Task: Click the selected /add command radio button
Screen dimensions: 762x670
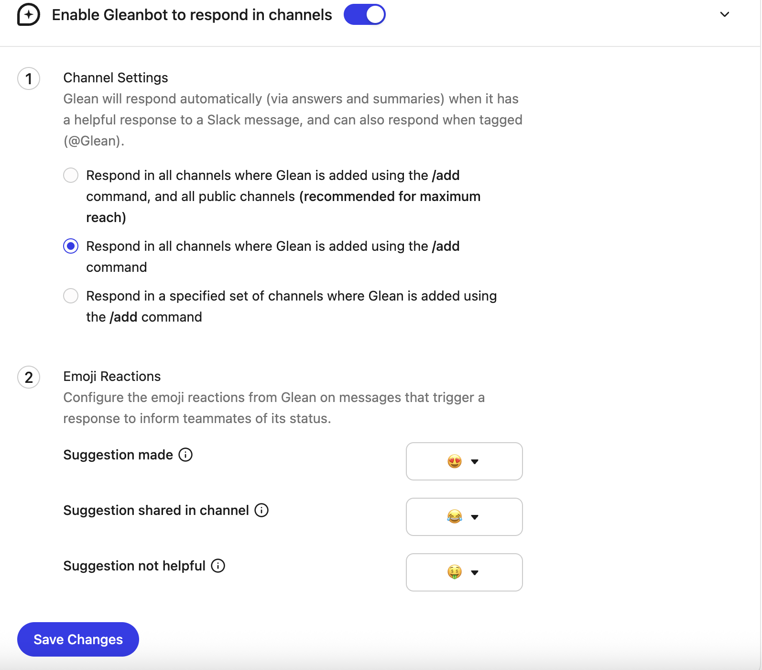Action: [70, 246]
